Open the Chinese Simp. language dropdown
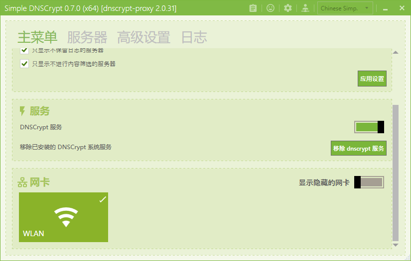Screen dimensions: 411x261 pyautogui.click(x=345, y=8)
